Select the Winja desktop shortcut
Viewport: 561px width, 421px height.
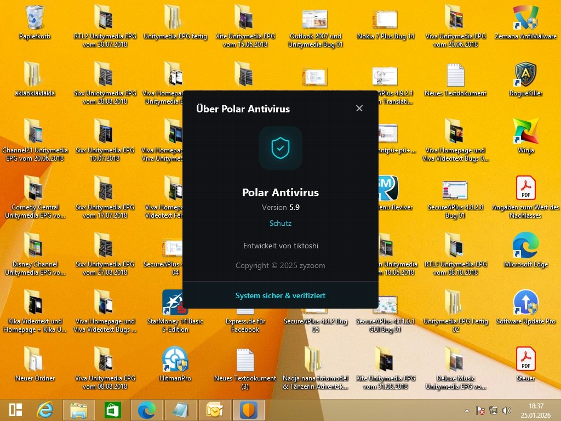(525, 136)
